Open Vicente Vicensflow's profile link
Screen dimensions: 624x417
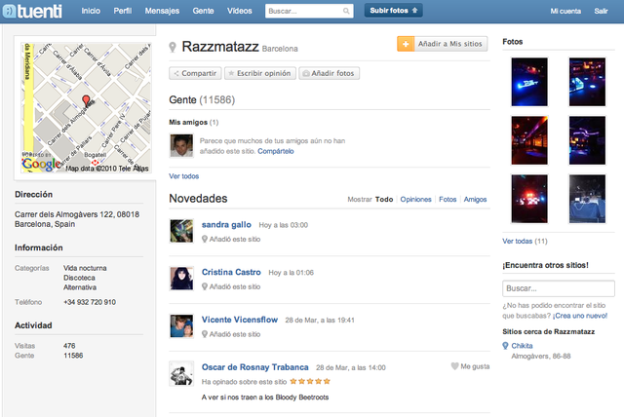tap(239, 320)
